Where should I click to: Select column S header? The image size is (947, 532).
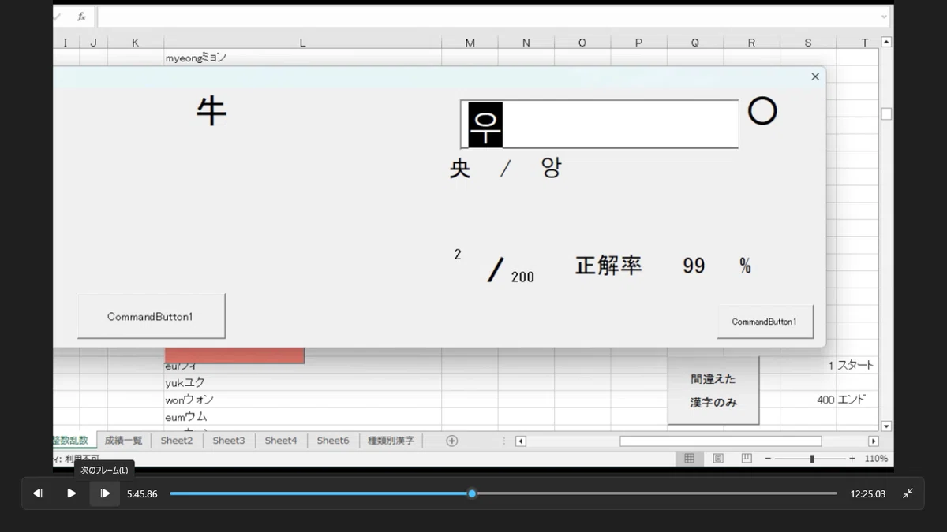pyautogui.click(x=808, y=43)
